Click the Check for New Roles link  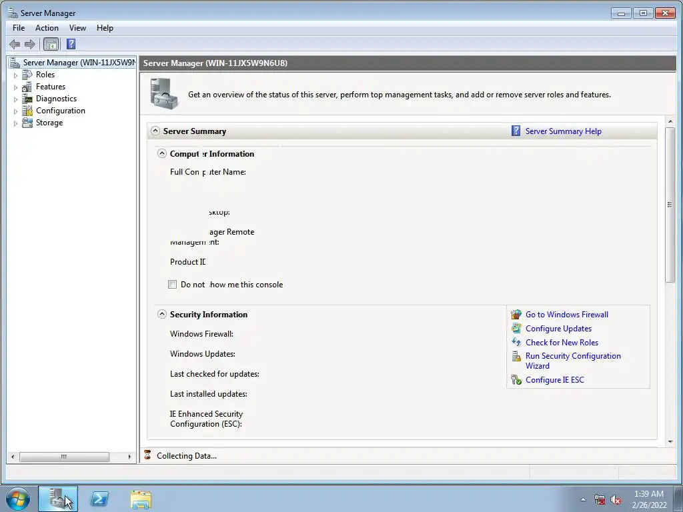[562, 342]
